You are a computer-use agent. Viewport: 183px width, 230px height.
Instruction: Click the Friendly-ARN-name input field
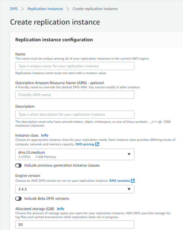point(74,95)
